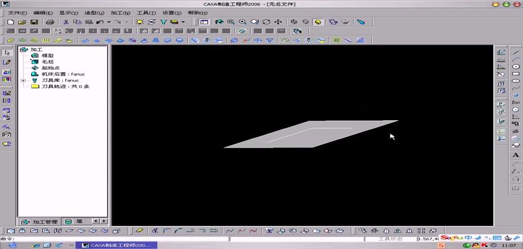
Task: Click the 工具状态 status field
Action: [x=390, y=239]
